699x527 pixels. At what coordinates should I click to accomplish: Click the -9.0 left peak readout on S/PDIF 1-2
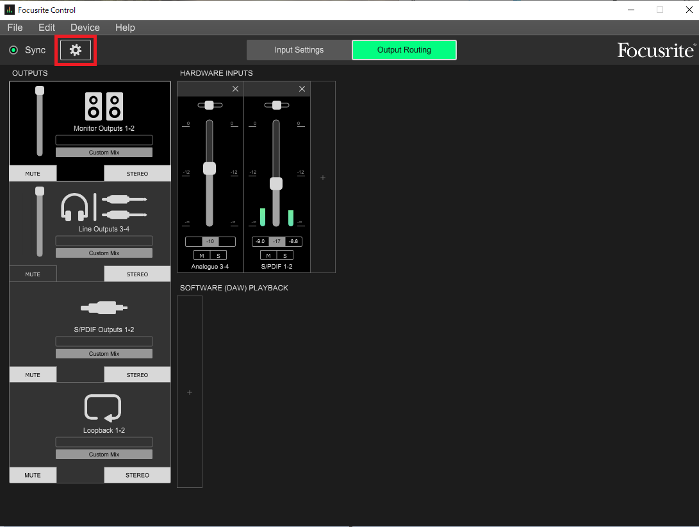point(260,242)
